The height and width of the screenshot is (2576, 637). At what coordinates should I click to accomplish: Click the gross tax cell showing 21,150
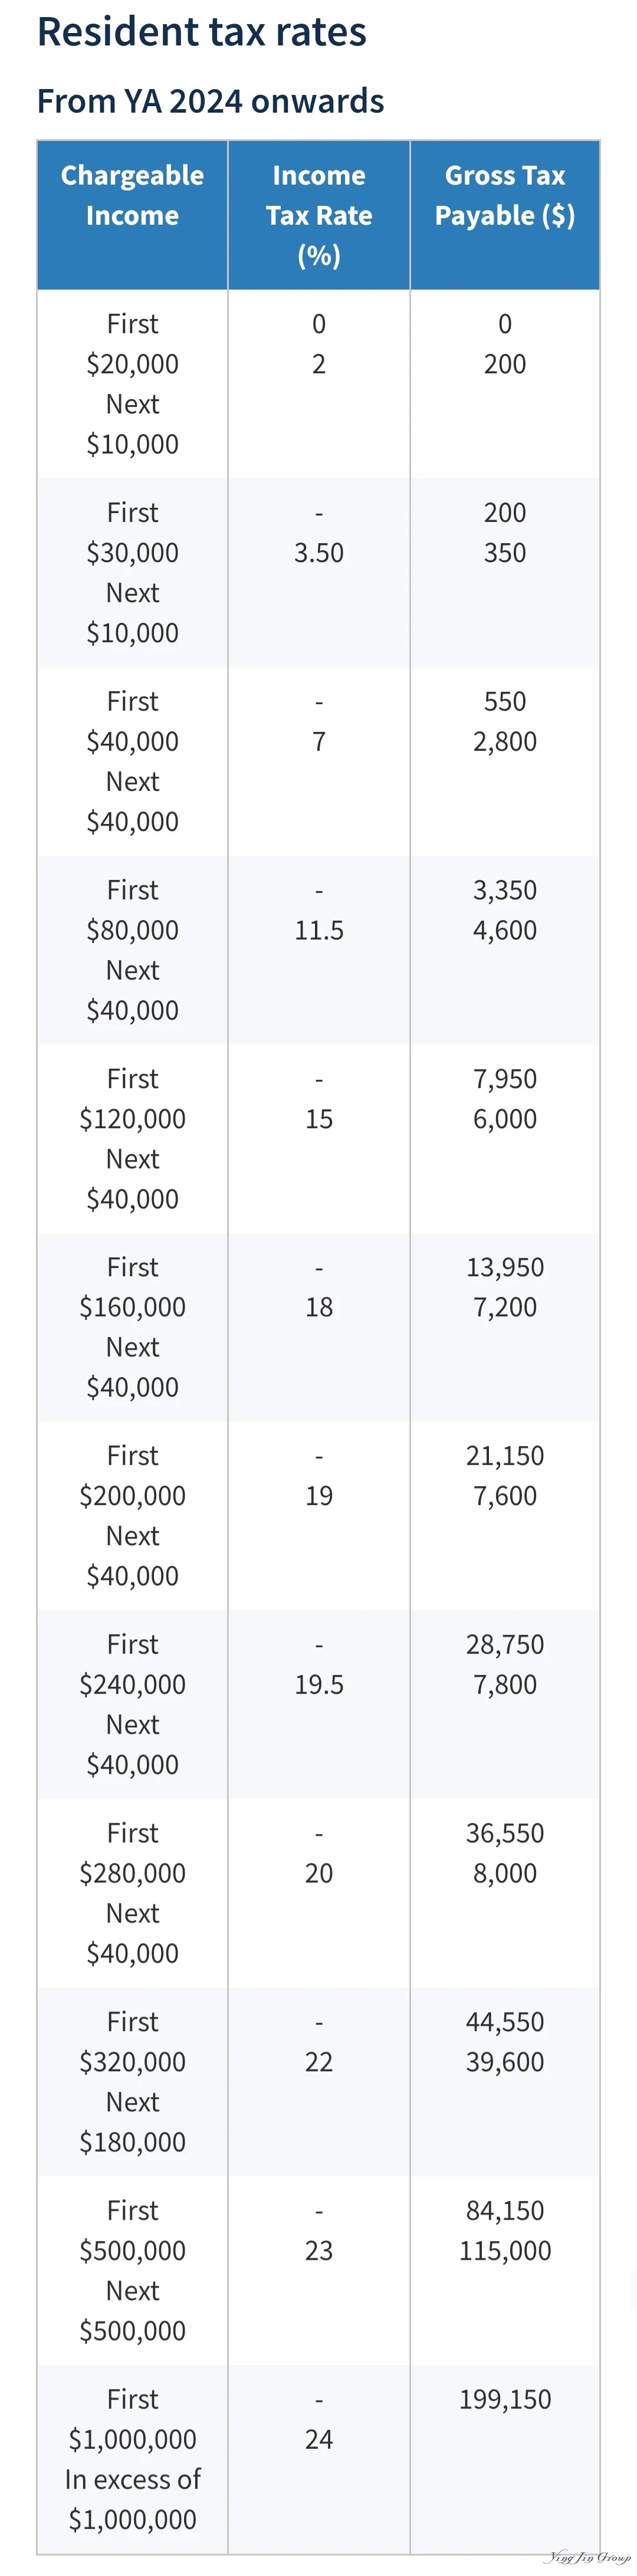click(505, 1516)
